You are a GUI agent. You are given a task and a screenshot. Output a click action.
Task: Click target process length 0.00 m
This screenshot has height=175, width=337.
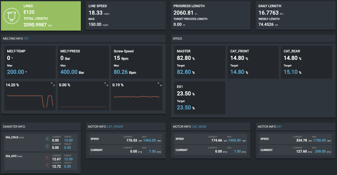click(179, 24)
